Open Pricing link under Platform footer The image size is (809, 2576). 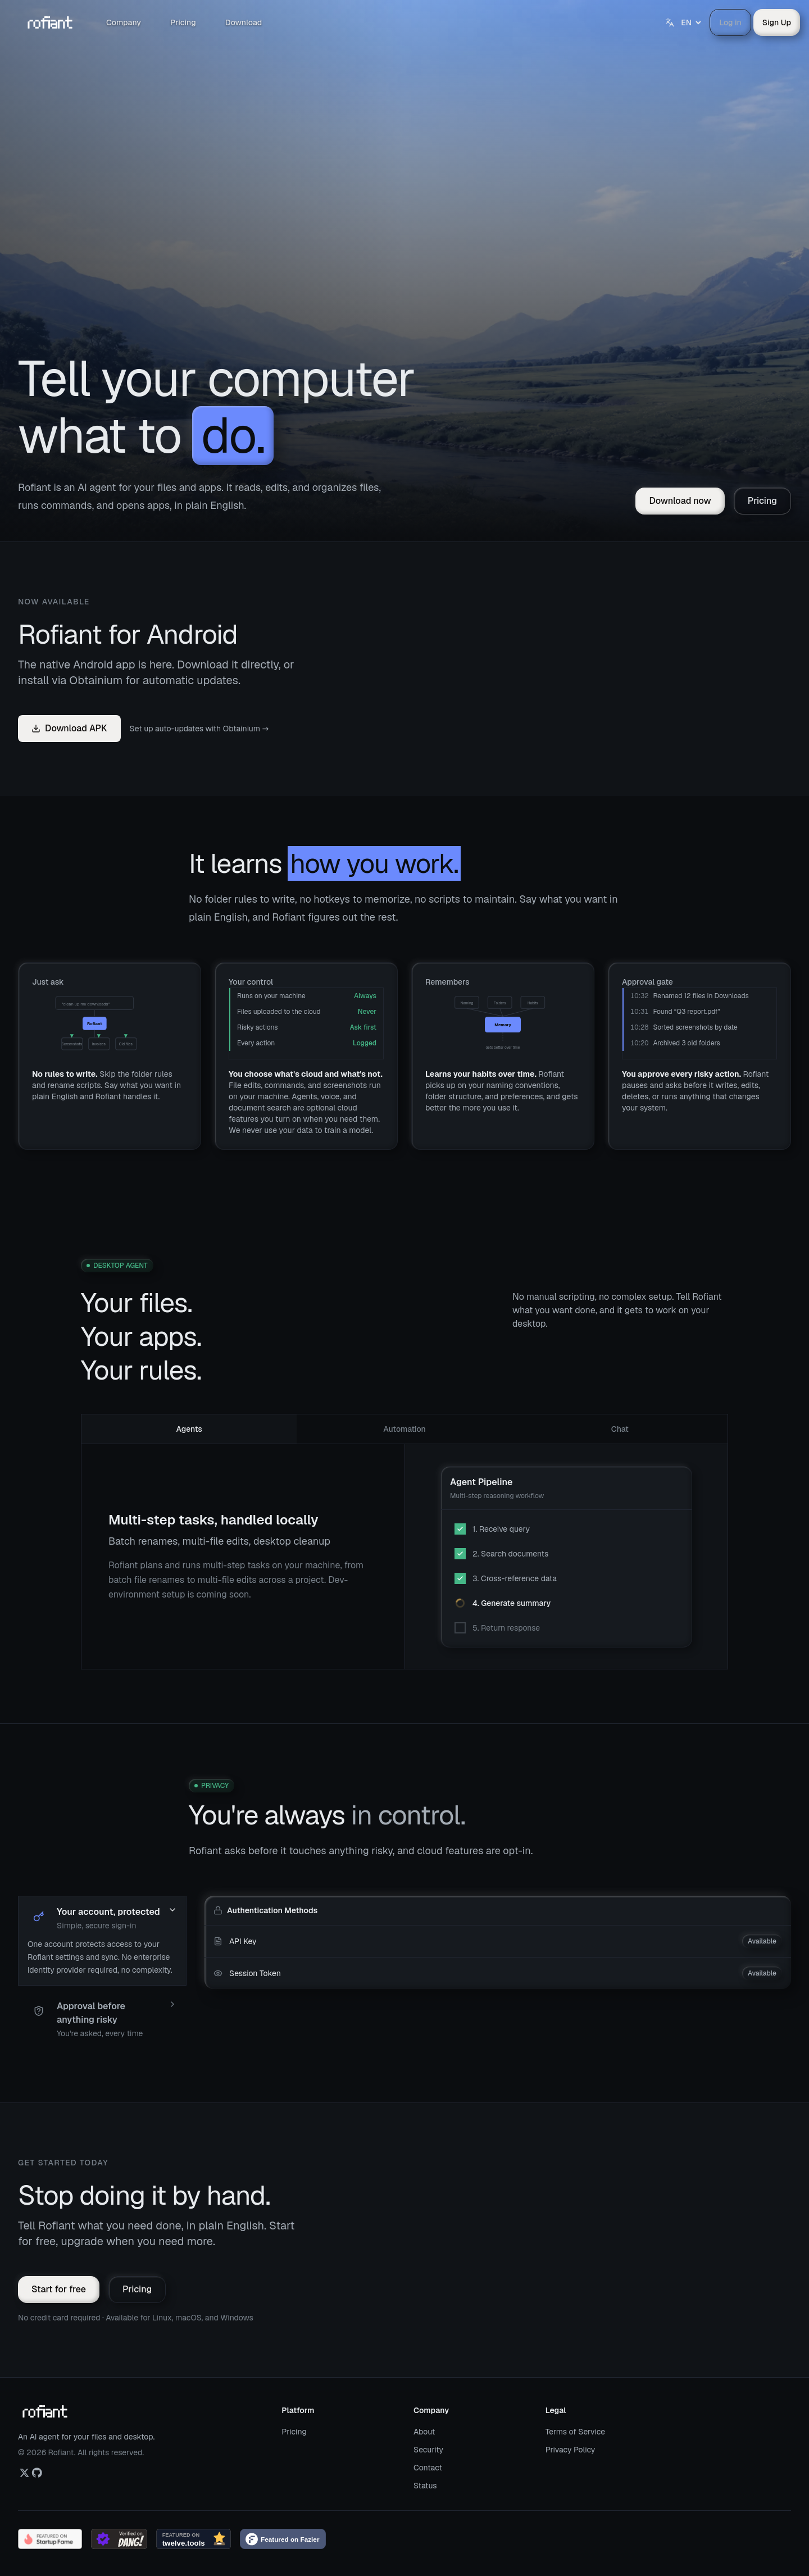(x=294, y=2432)
